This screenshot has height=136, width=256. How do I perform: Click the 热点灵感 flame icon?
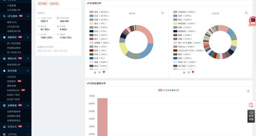click(4, 71)
